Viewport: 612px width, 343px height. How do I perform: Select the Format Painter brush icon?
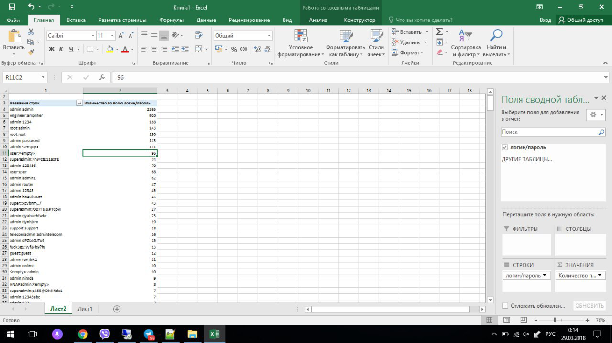pyautogui.click(x=31, y=52)
